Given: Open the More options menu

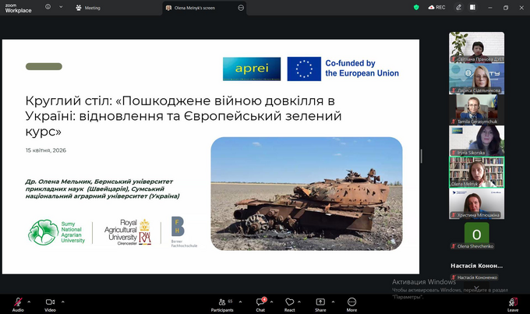Looking at the screenshot, I should click(x=352, y=301).
